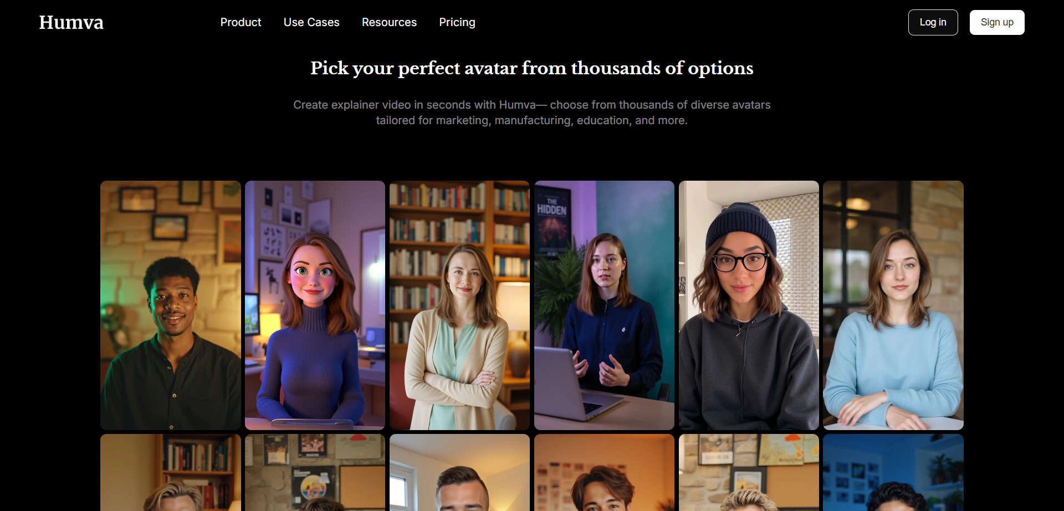Select the woman wearing beanie and glasses avatar
The image size is (1064, 511).
click(x=749, y=305)
